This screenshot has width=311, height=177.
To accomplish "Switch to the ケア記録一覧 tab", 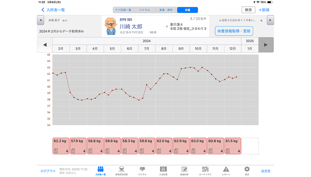I will 124,10.
